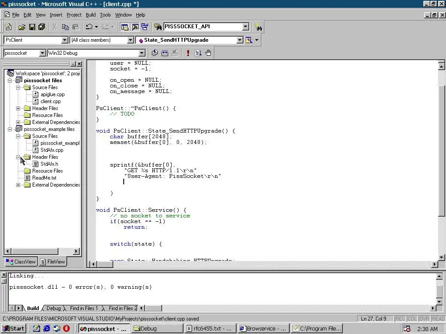Select StdAfx.cpp in the file tree
The height and width of the screenshot is (334, 446).
(x=52, y=150)
